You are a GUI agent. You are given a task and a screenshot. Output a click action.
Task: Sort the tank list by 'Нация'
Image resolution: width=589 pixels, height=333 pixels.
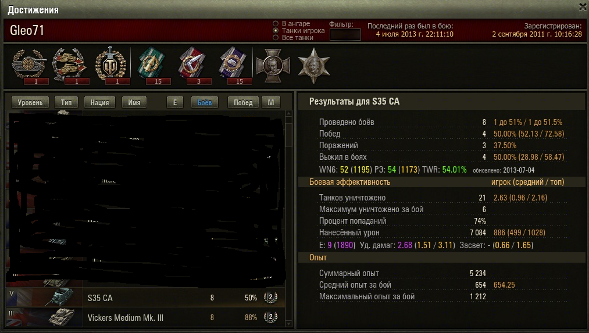click(x=99, y=102)
